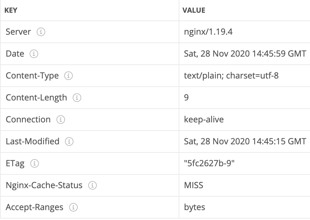
Task: Select the Last-Modified value ending 14:45:15 GMT
Action: coord(245,141)
